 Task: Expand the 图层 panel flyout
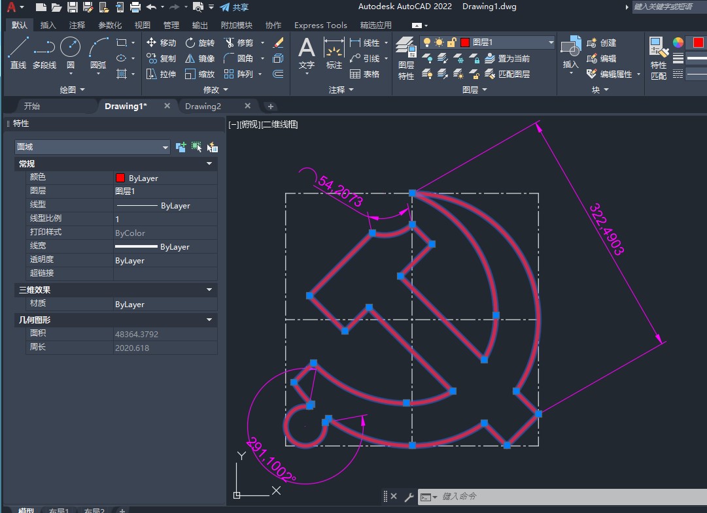click(474, 90)
